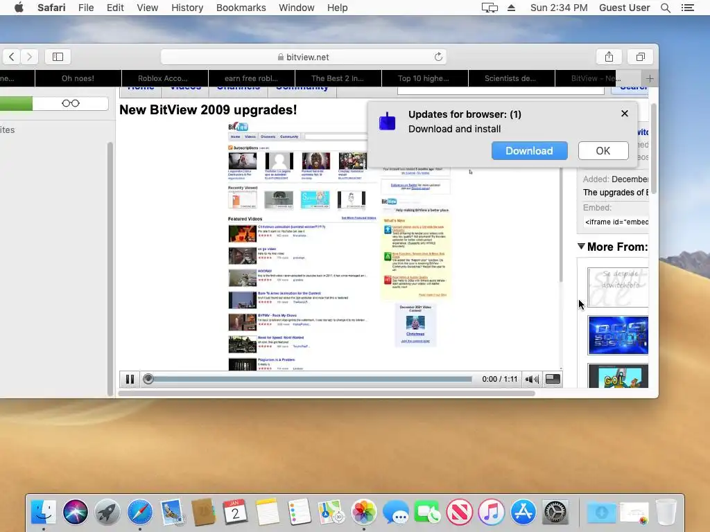
Task: Open the Bookmarks menu
Action: pyautogui.click(x=241, y=8)
